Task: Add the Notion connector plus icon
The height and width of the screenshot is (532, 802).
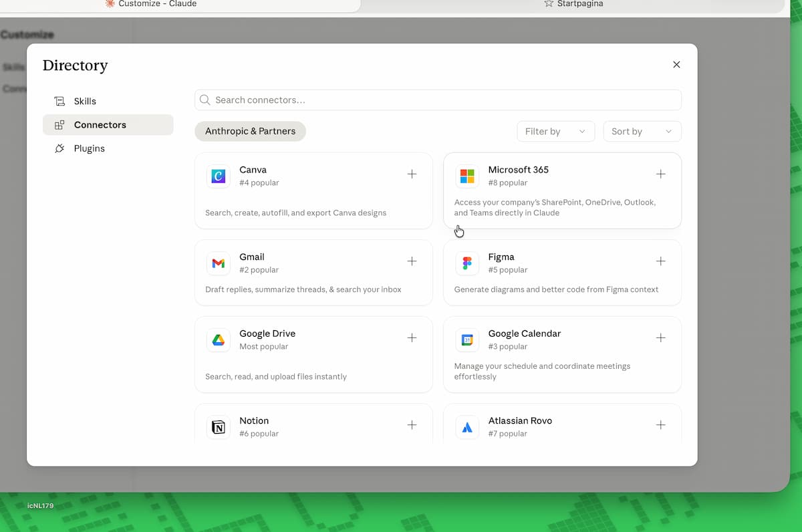Action: tap(412, 425)
